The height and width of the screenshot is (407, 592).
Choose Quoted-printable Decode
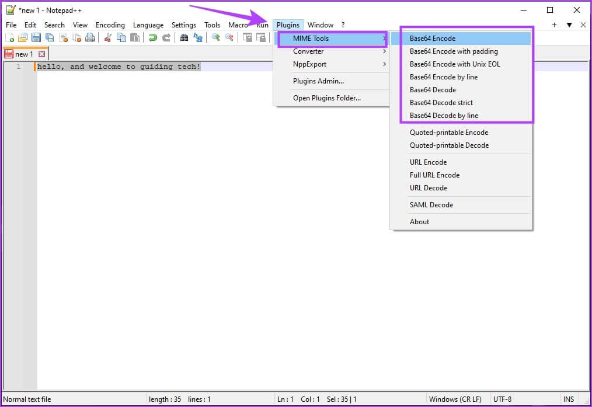[461, 145]
